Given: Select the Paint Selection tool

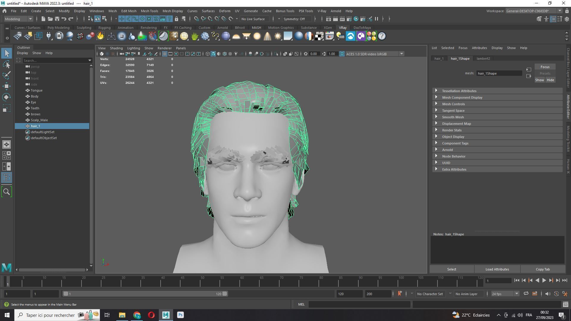Looking at the screenshot, I should [x=7, y=75].
